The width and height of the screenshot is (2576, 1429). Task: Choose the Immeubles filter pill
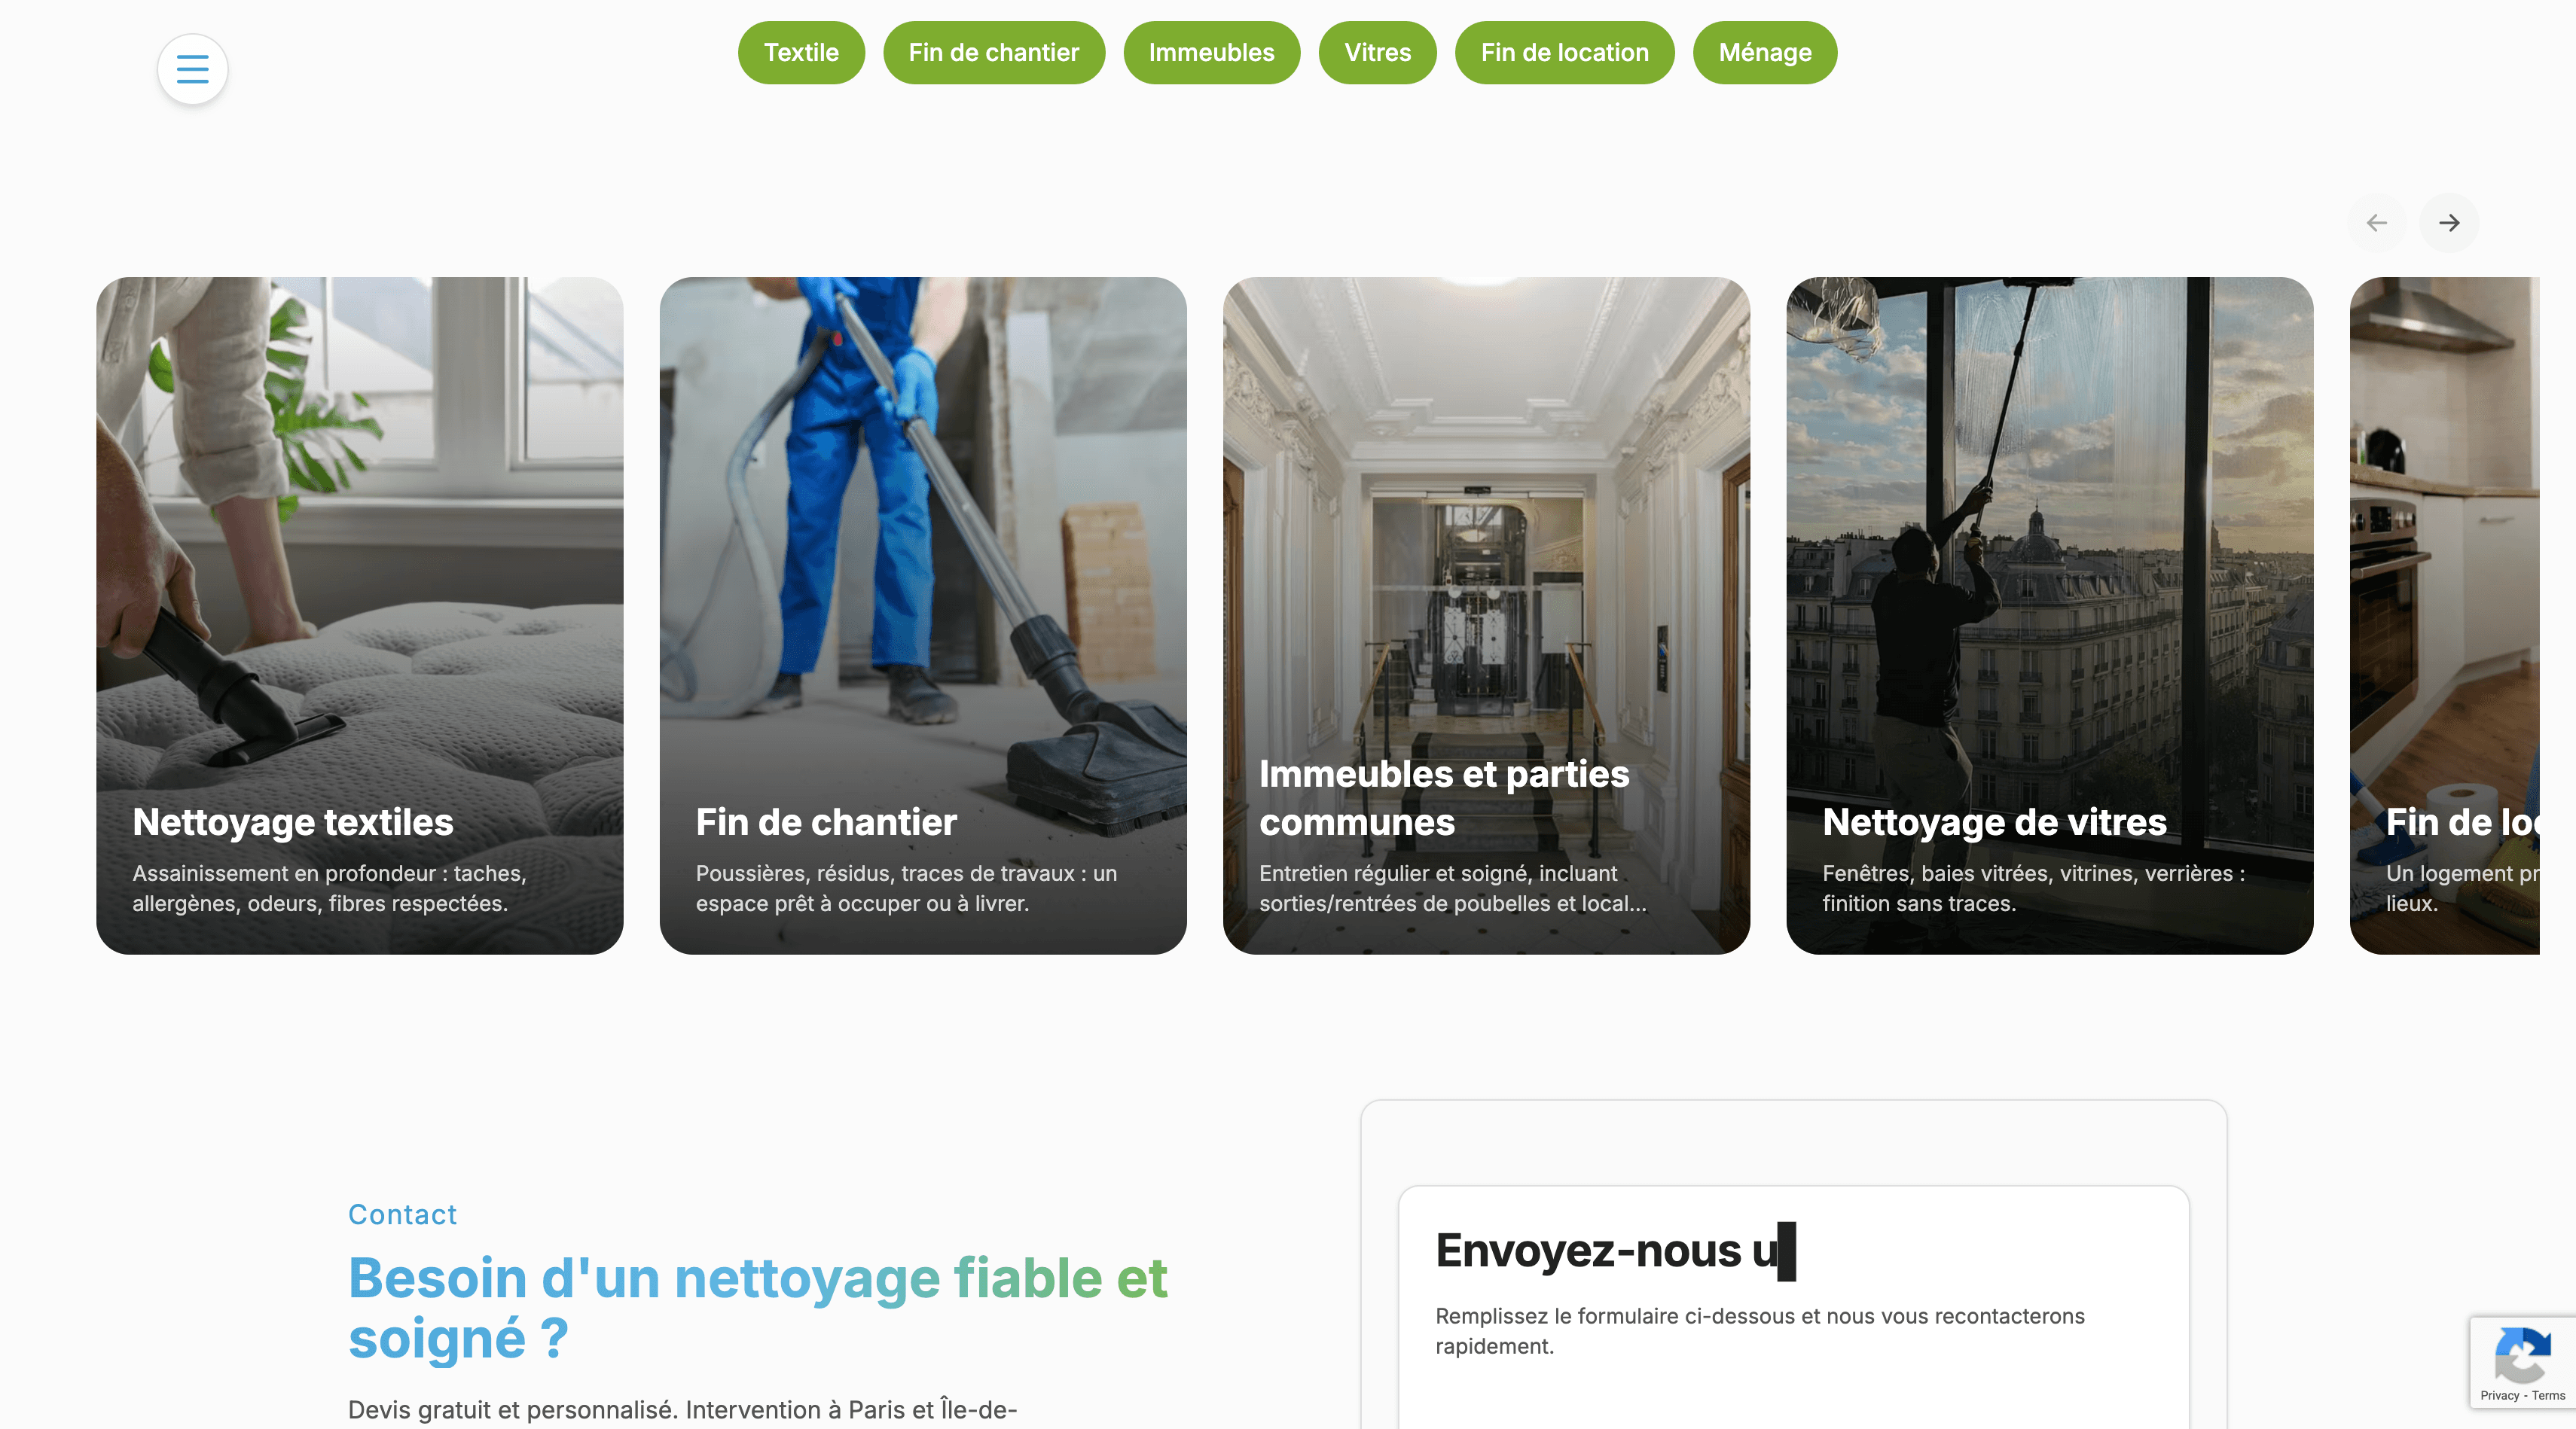[x=1211, y=52]
